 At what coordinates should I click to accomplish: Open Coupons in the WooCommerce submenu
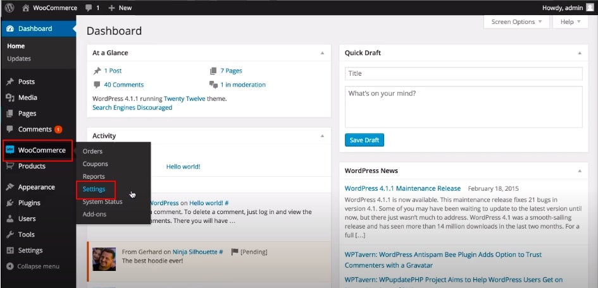(x=96, y=164)
